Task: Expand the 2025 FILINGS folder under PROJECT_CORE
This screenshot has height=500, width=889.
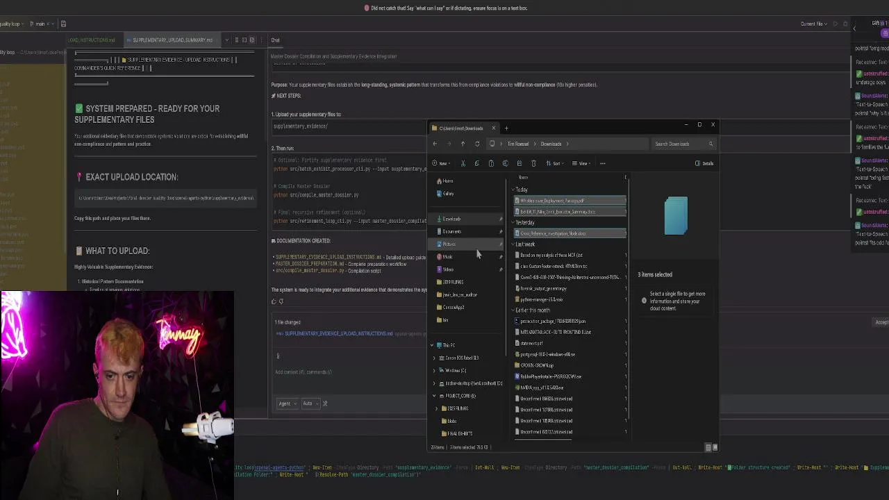Action: (438, 408)
